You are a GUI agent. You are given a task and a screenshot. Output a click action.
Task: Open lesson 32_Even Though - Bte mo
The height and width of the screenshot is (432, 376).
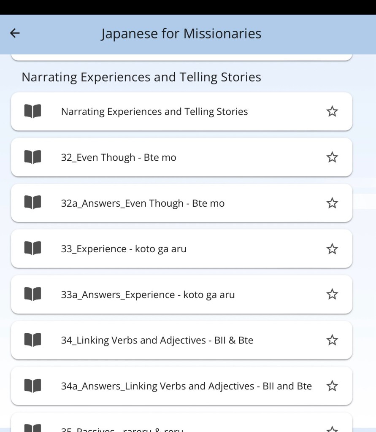pos(119,157)
